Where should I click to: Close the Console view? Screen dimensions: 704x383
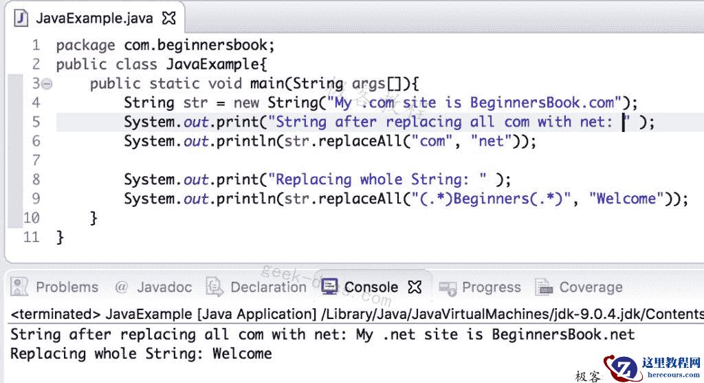[x=415, y=287]
